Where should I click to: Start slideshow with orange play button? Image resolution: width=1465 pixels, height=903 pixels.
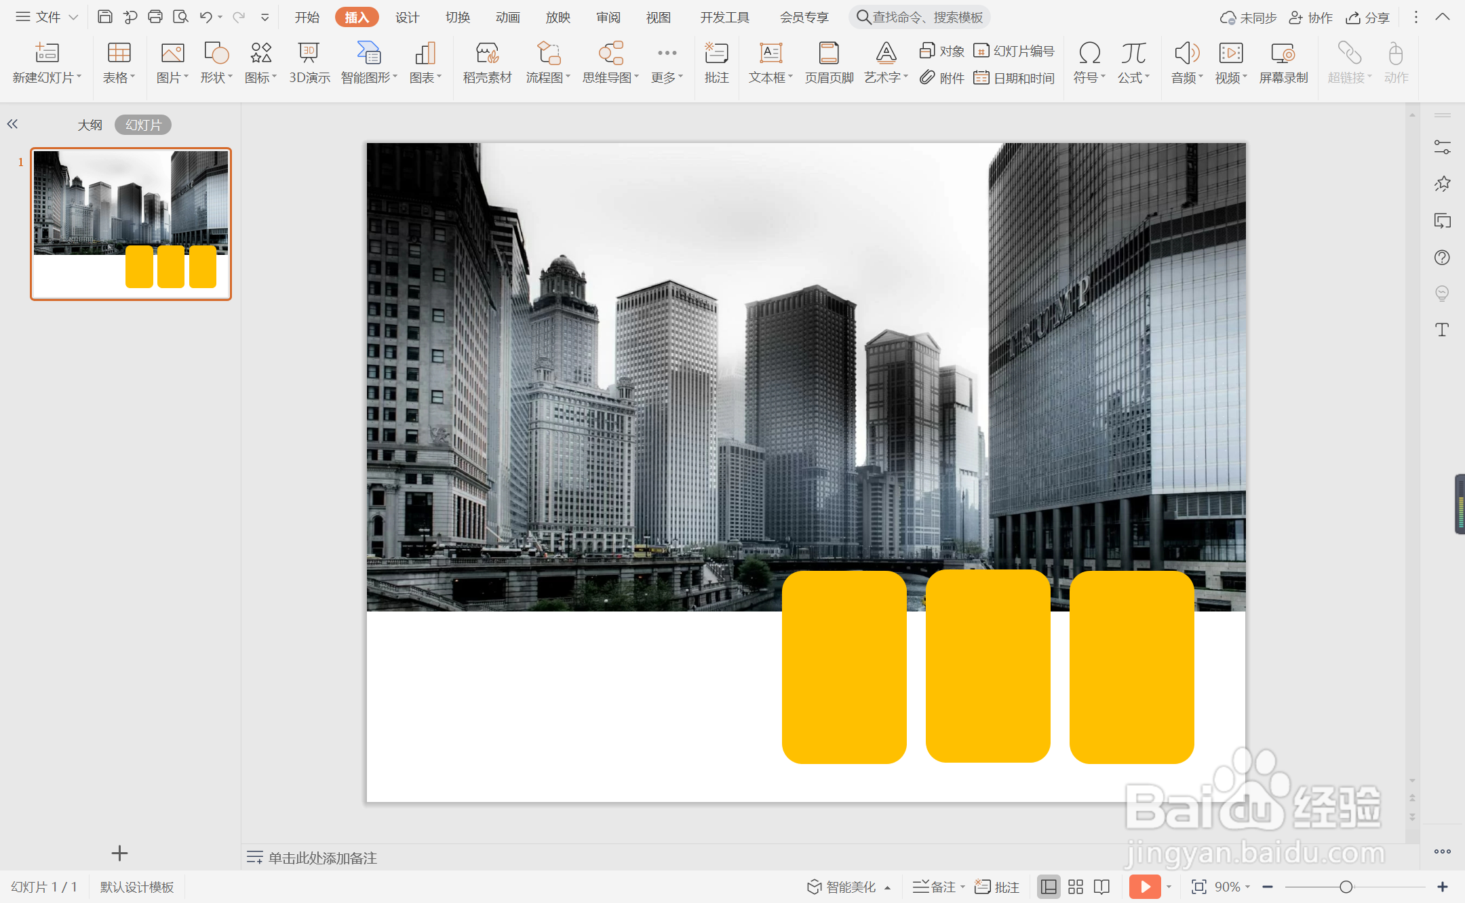point(1145,887)
